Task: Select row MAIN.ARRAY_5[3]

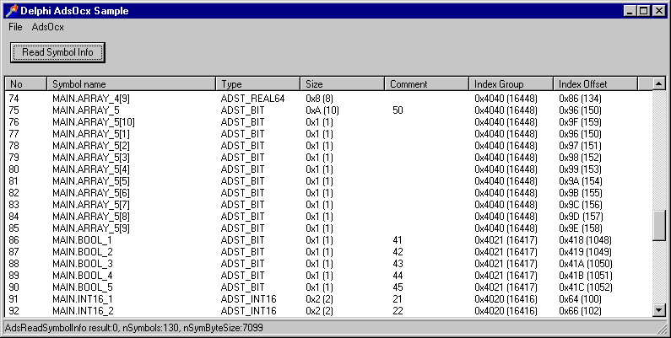Action: (x=328, y=158)
